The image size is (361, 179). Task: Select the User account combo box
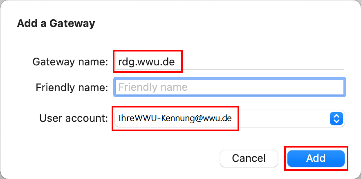click(229, 119)
